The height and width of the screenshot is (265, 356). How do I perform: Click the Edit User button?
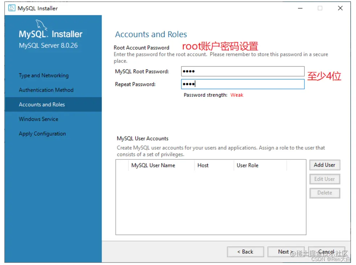coord(325,179)
